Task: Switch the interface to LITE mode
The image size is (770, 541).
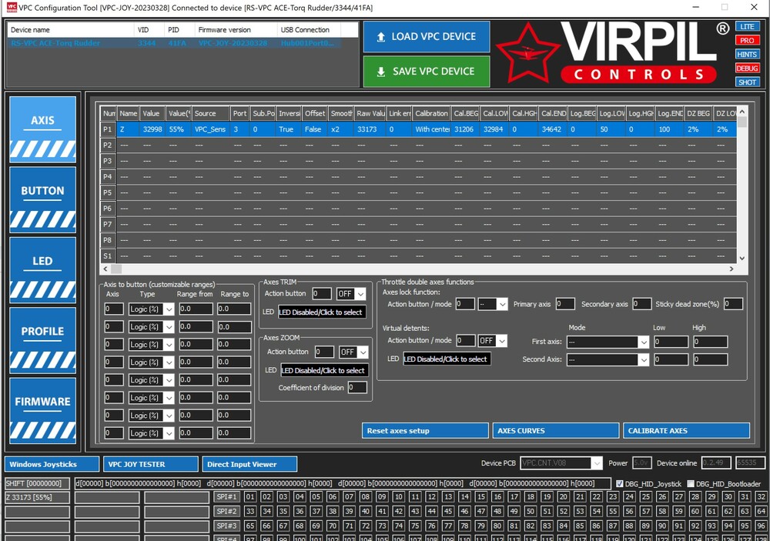Action: (747, 25)
